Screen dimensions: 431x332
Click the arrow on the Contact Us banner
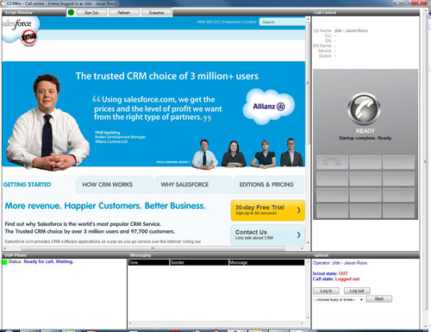(299, 235)
